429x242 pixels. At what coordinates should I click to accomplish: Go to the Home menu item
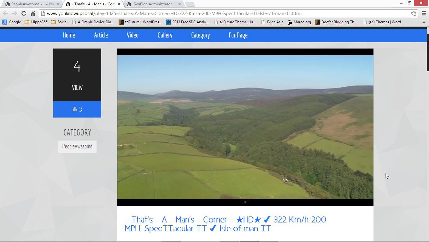tap(69, 35)
